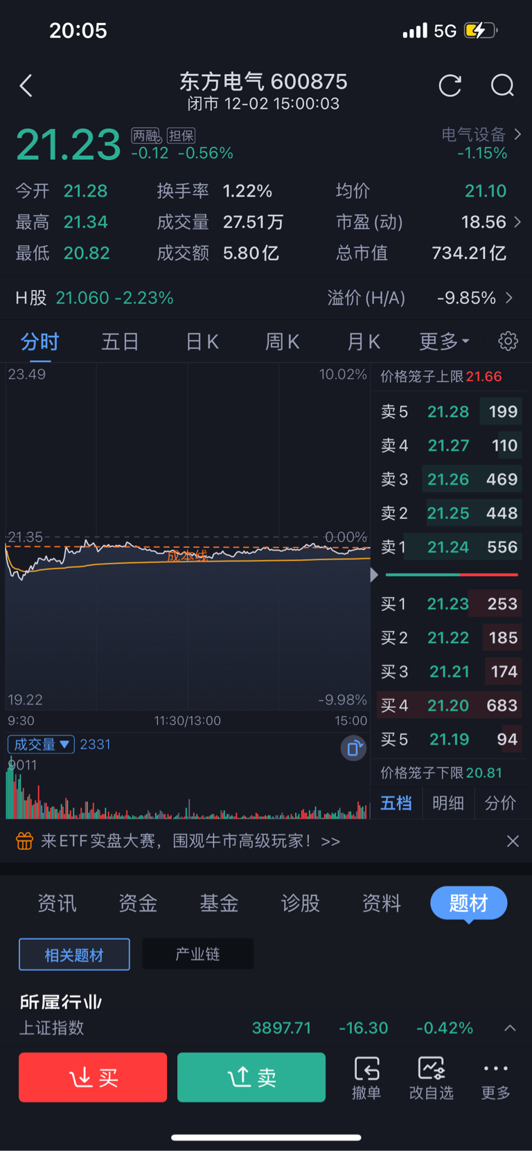The height and width of the screenshot is (1151, 532).
Task: Tap the 换手率 1.22% value
Action: tap(247, 190)
